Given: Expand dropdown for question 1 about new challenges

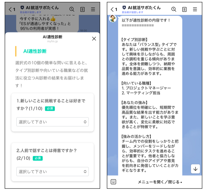Looking at the screenshot, I should coord(53,122).
